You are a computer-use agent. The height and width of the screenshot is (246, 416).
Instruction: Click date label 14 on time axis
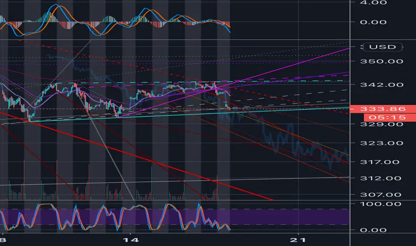point(130,240)
